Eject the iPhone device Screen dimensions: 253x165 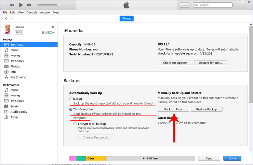point(53,27)
